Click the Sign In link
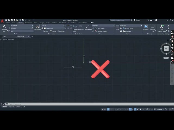Screen dimensions: 174x130 click(137, 20)
